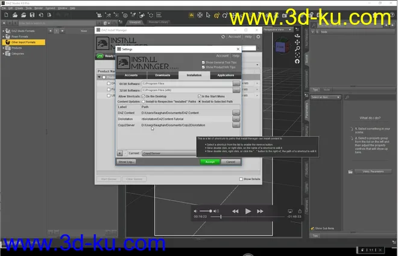Viewport: 398px width, 256px height.
Task: Click the green Accept button
Action: 210,162
